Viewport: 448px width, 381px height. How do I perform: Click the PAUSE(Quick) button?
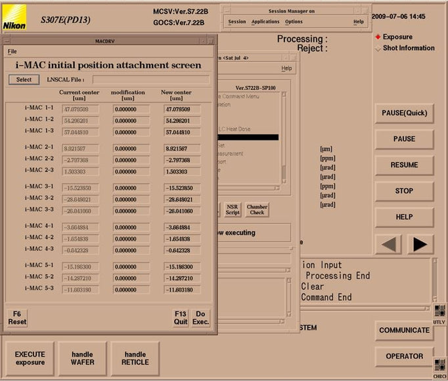tap(404, 113)
